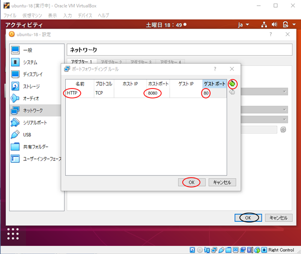Click the CPU virtualization status icon
The image size is (301, 254).
(250, 250)
